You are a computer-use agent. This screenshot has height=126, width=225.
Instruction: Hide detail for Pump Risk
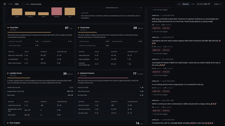[13, 30]
